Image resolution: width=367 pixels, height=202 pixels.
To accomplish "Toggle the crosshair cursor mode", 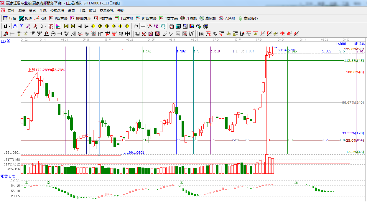I will [142, 26].
